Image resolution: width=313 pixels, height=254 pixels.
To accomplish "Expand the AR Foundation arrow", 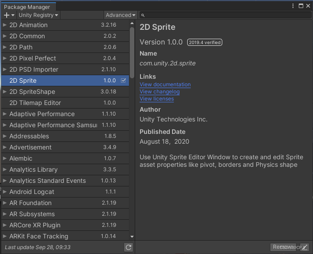I will point(4,203).
